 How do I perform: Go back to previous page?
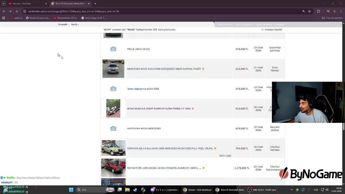[4, 11]
